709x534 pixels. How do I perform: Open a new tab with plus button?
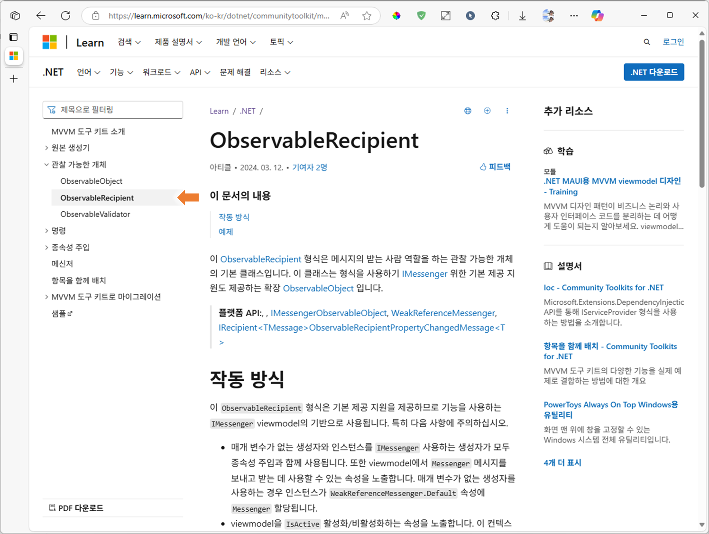click(x=14, y=79)
